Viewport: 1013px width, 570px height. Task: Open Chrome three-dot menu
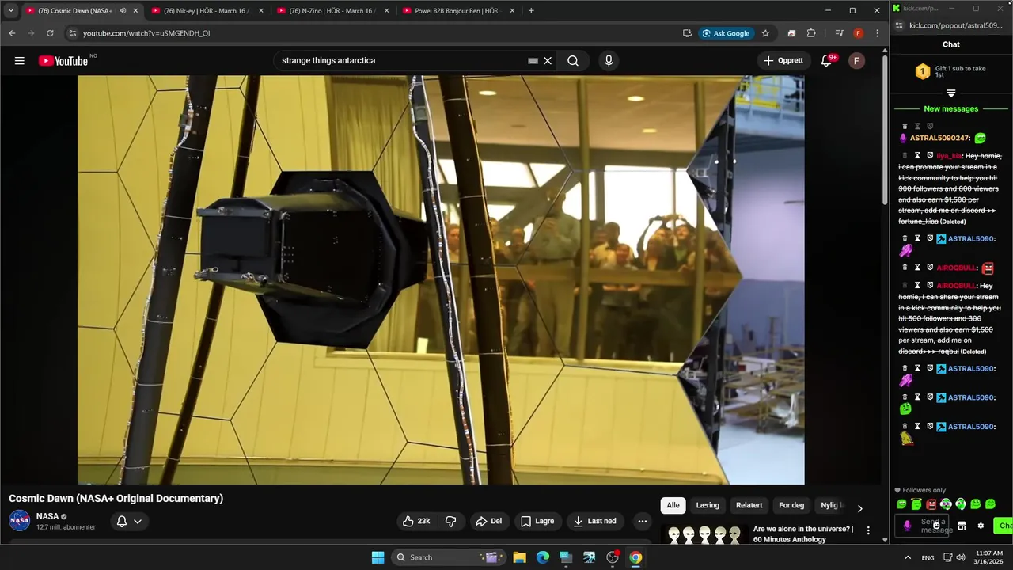coord(877,33)
